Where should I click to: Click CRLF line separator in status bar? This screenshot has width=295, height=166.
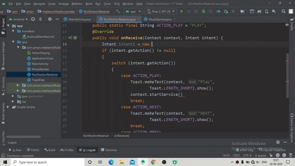(236, 155)
